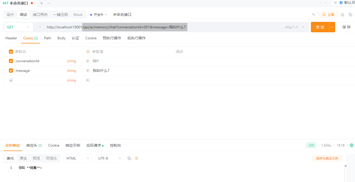Toggle word wrap icon in the response toolbar
The height and width of the screenshot is (182, 355).
[136, 158]
